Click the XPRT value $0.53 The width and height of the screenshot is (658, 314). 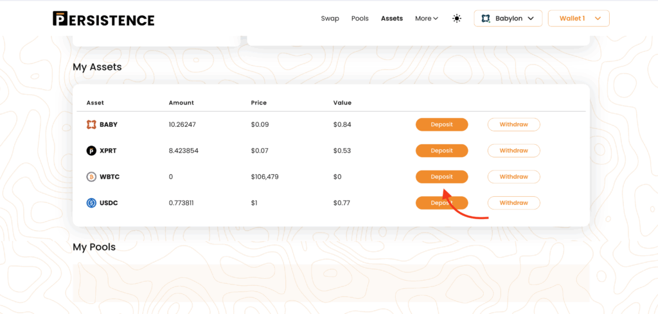[x=342, y=151]
